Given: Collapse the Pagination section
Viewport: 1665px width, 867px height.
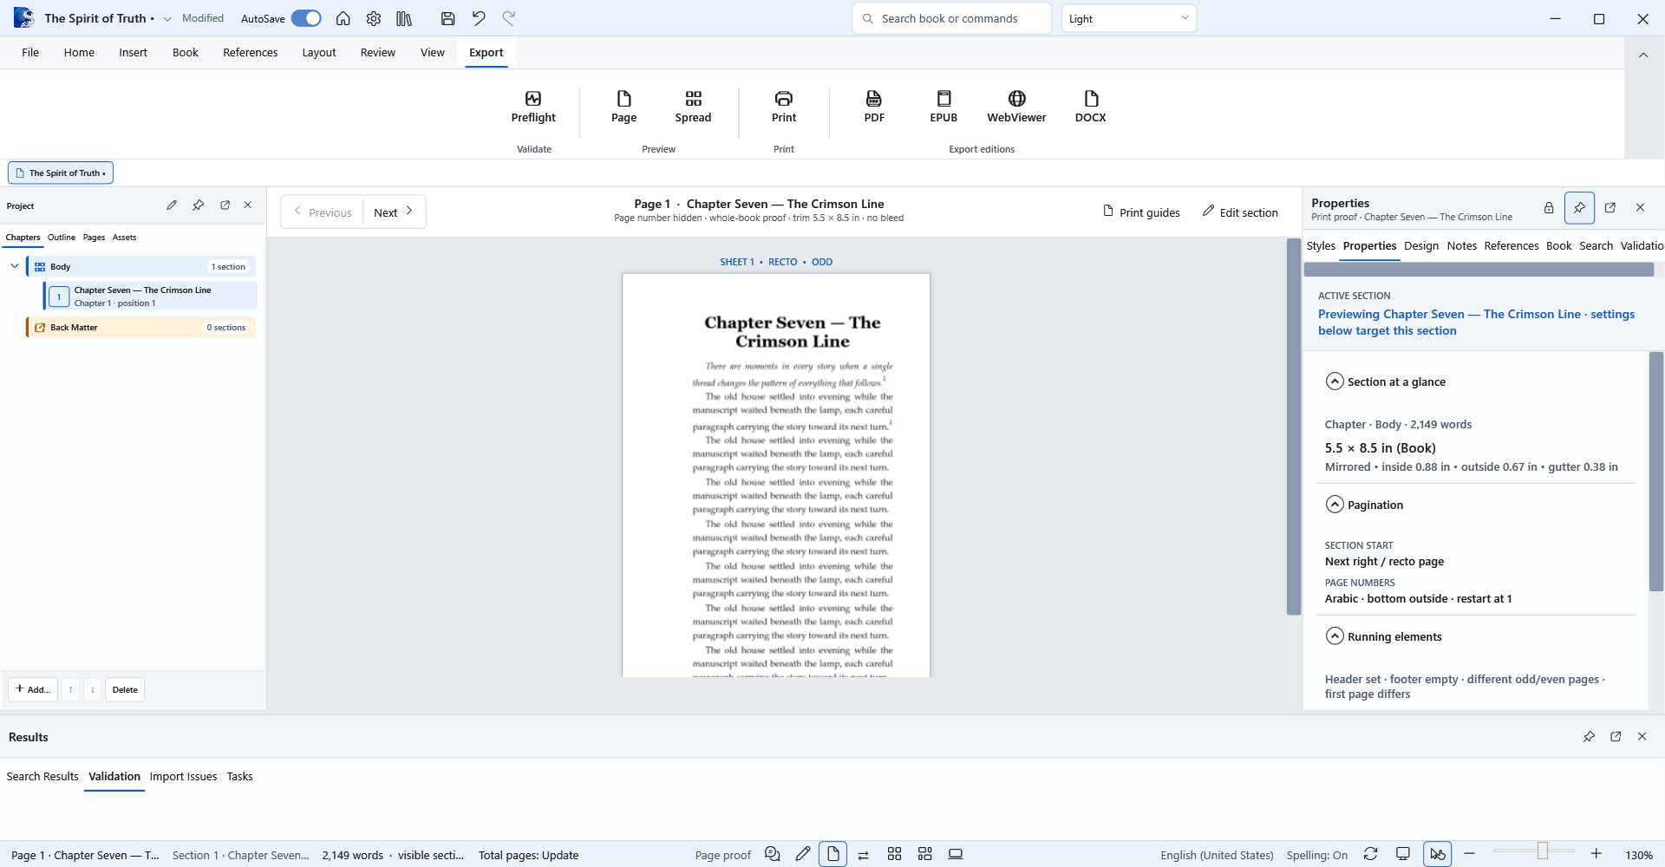Looking at the screenshot, I should click(1335, 505).
